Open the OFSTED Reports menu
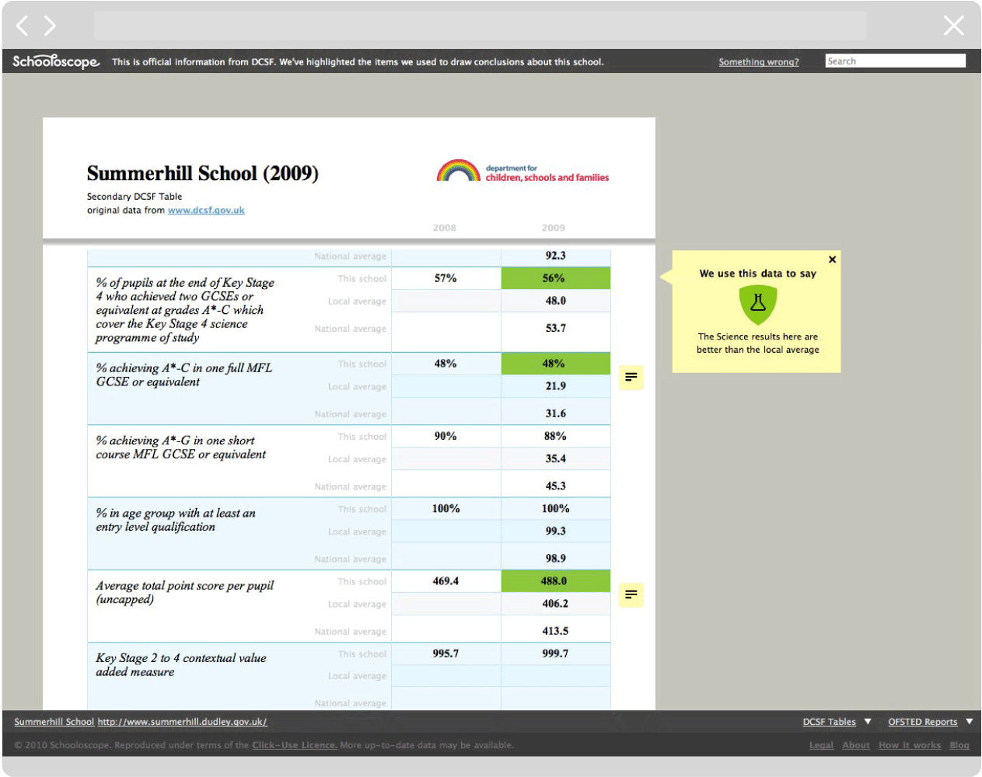Viewport: 982px width, 777px height. tap(923, 722)
